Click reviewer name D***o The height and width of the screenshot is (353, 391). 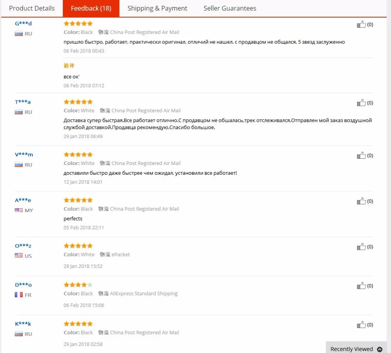point(23,285)
